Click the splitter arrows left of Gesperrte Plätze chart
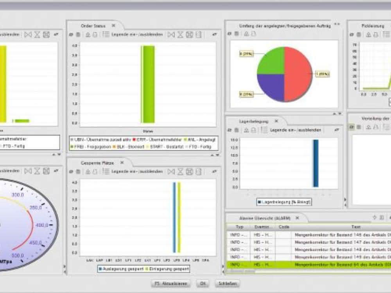 coord(65,269)
